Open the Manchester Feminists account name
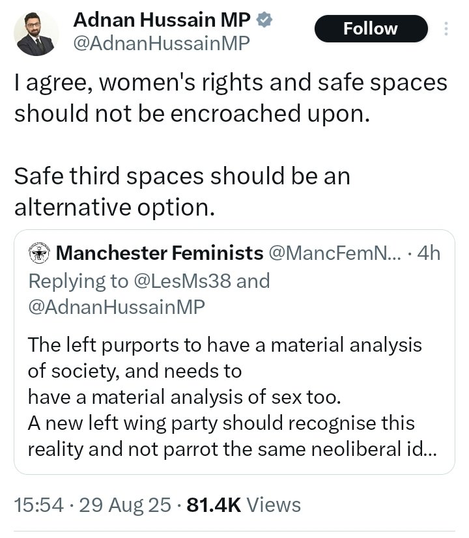Image resolution: width=469 pixels, height=538 pixels. tap(160, 253)
